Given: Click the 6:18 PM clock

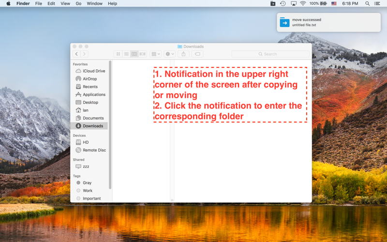Looking at the screenshot, I should coord(350,3).
